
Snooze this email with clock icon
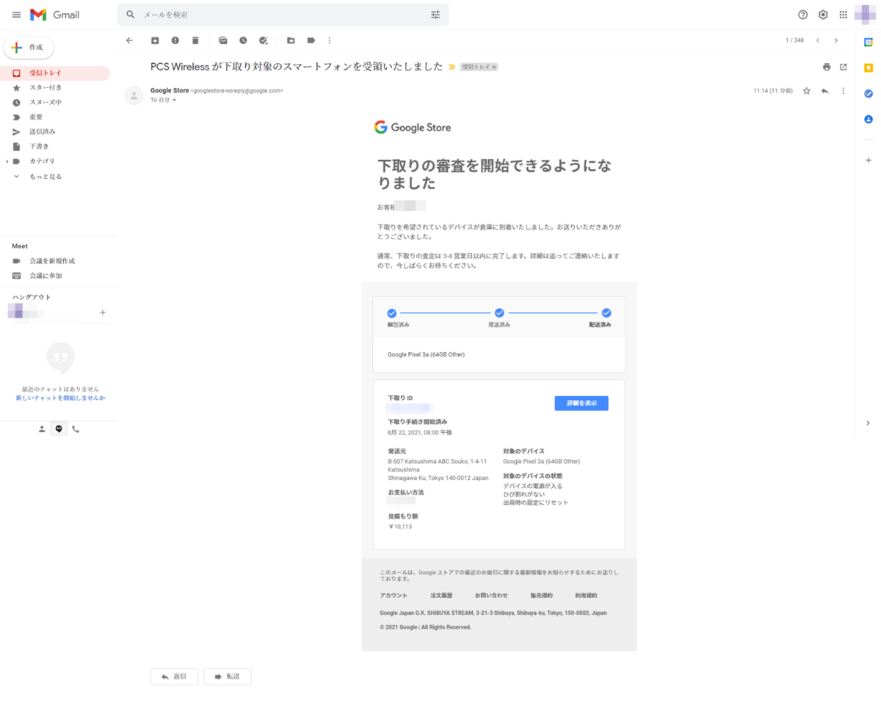coord(243,40)
